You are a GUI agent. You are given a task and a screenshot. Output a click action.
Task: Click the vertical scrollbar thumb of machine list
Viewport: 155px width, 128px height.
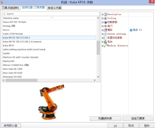pos(98,48)
